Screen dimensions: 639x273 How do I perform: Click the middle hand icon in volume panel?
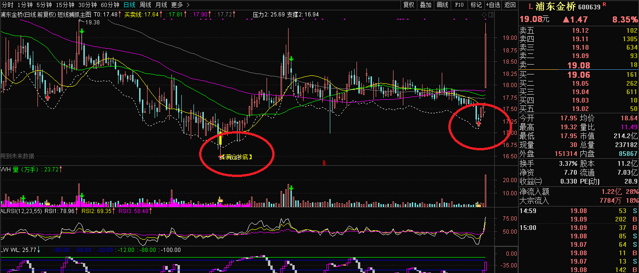point(221,200)
